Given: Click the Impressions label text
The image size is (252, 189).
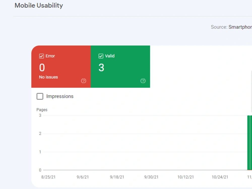Looking at the screenshot, I should click(x=60, y=96).
